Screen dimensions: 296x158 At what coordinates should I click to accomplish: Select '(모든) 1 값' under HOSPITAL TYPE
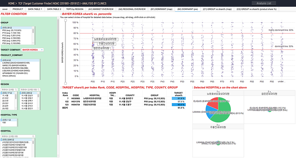click(x=9, y=120)
